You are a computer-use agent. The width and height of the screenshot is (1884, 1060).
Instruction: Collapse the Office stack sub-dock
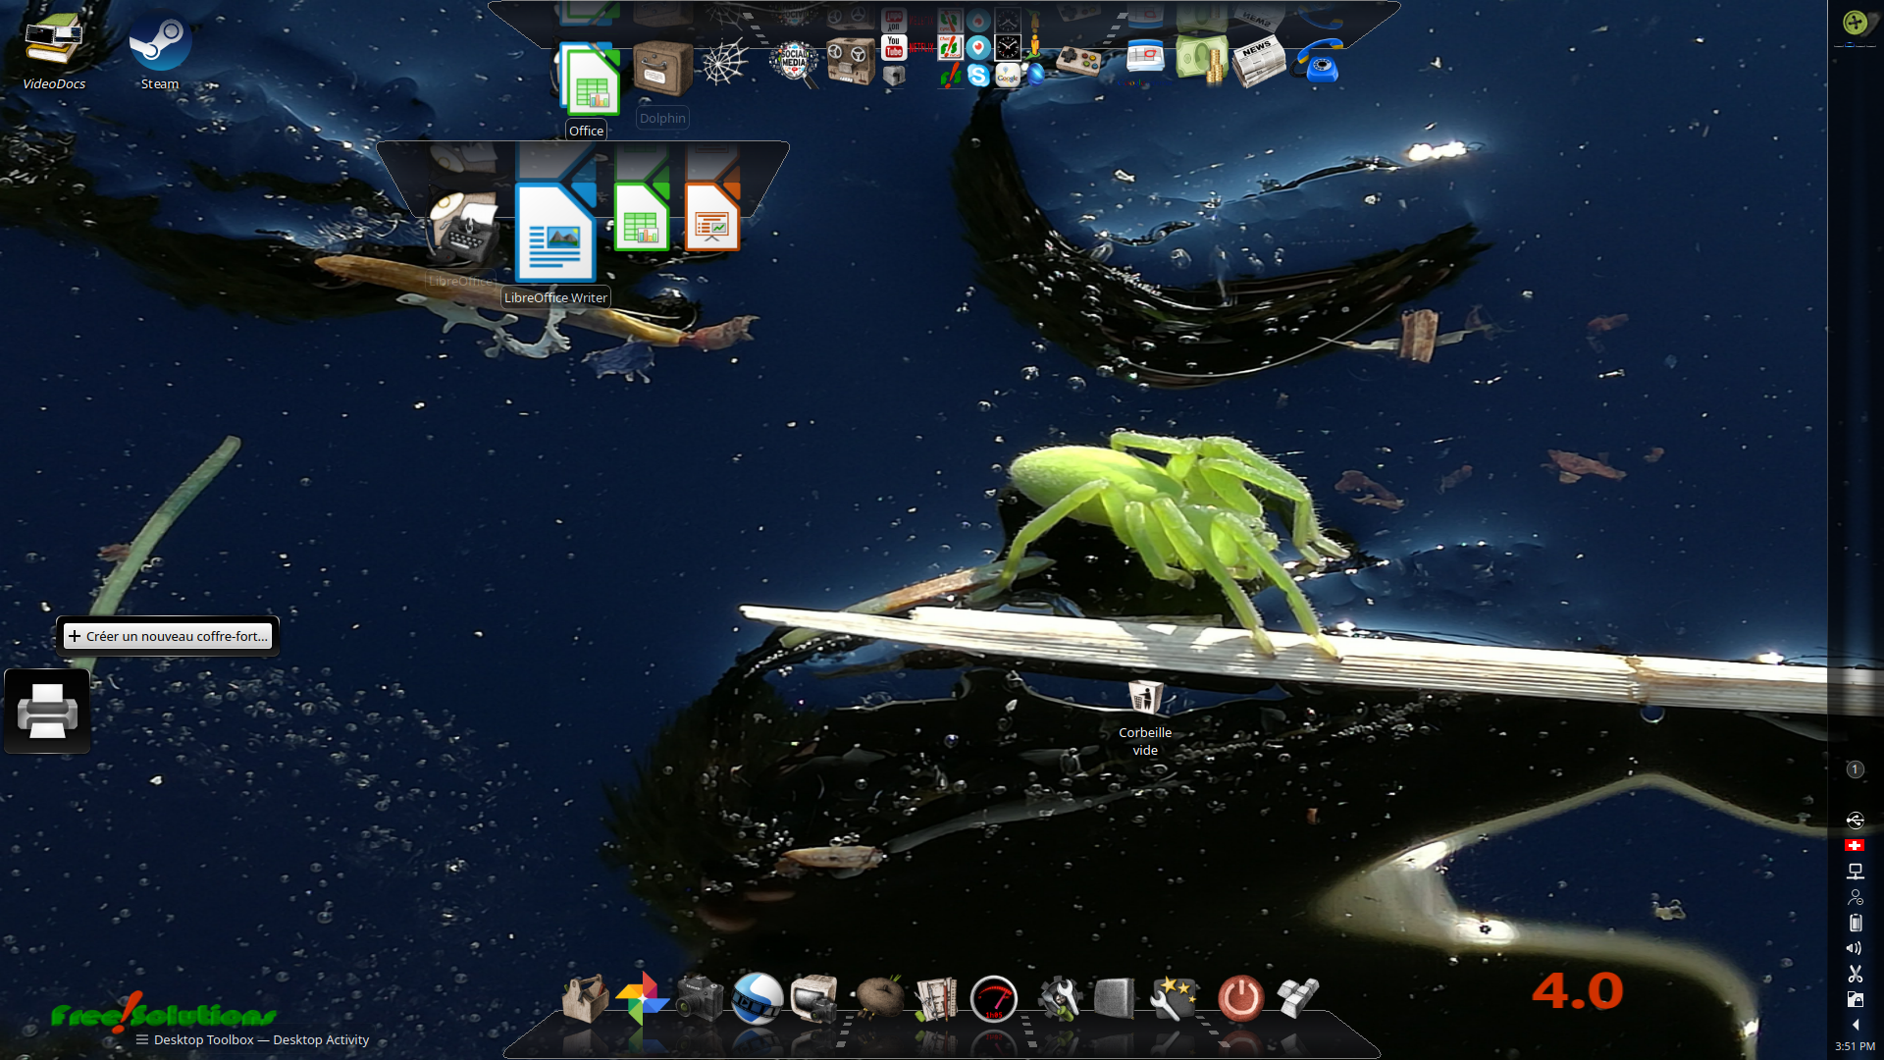(x=589, y=80)
